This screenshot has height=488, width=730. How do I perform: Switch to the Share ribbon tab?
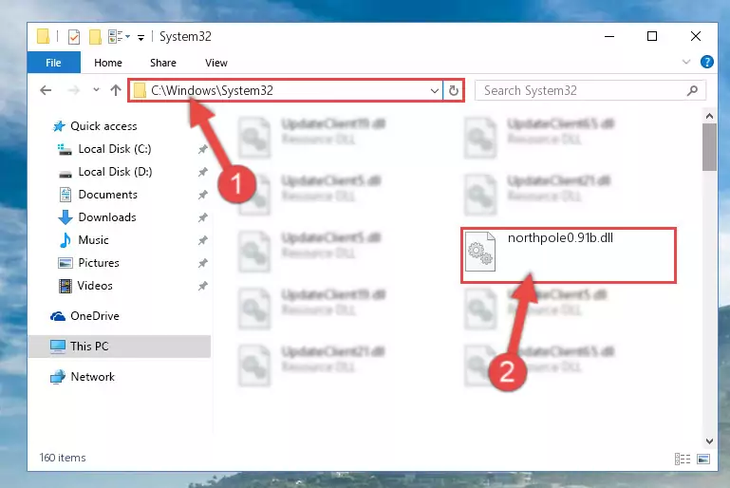pyautogui.click(x=163, y=63)
